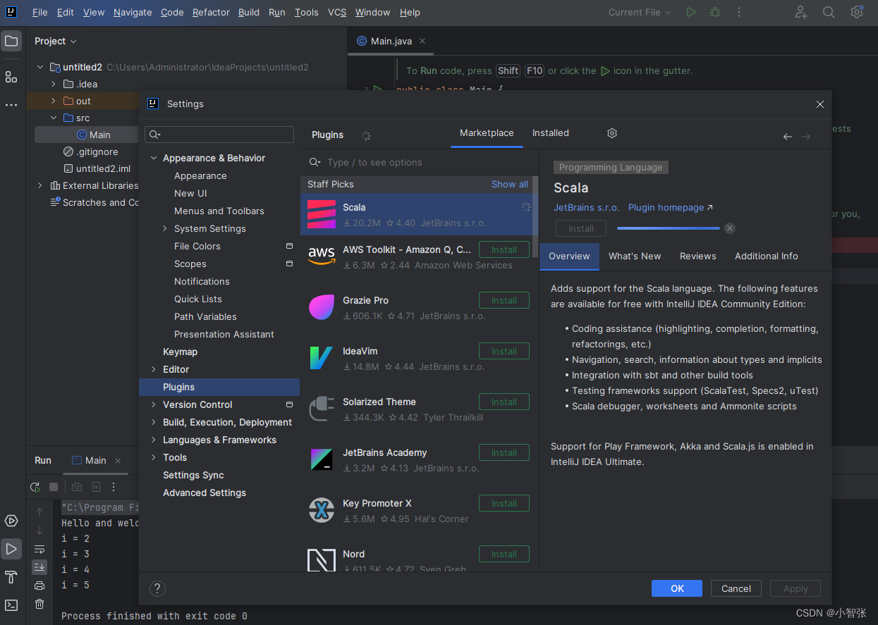Image resolution: width=878 pixels, height=625 pixels.
Task: Open the Current File run configuration dropdown
Action: point(640,12)
